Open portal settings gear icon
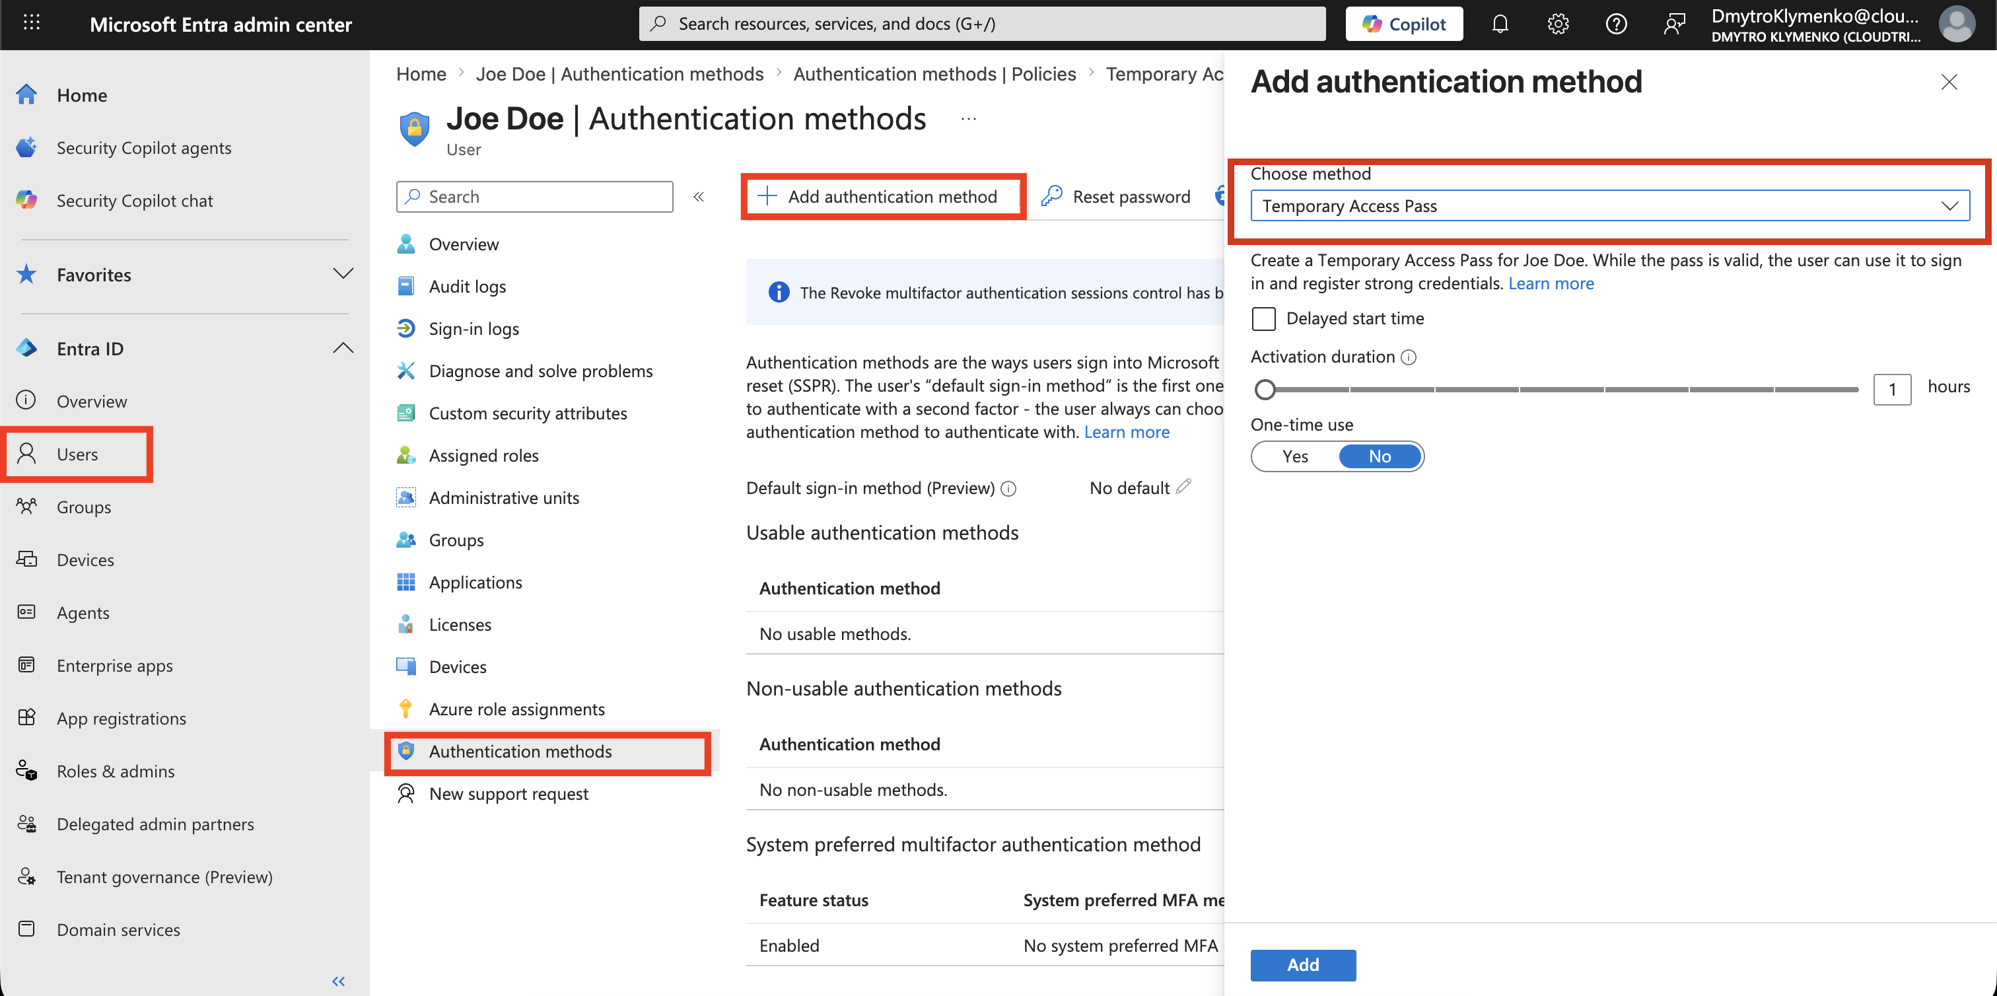The width and height of the screenshot is (1997, 996). (x=1559, y=24)
